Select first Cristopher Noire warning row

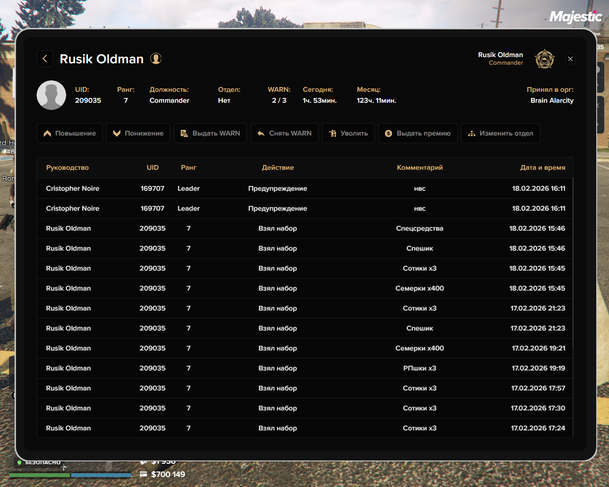tap(304, 188)
